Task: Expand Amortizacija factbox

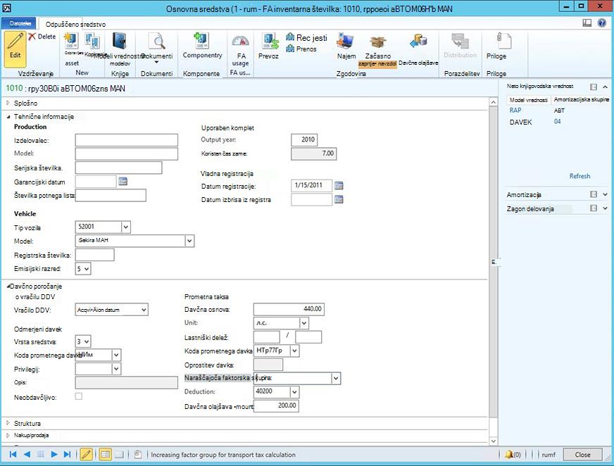Action: pyautogui.click(x=605, y=194)
